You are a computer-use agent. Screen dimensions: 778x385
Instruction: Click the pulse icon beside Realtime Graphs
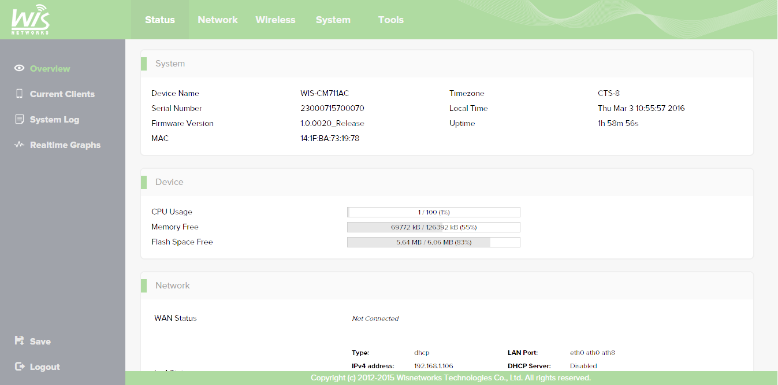19,145
